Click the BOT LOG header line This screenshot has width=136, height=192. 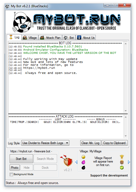click(65, 43)
